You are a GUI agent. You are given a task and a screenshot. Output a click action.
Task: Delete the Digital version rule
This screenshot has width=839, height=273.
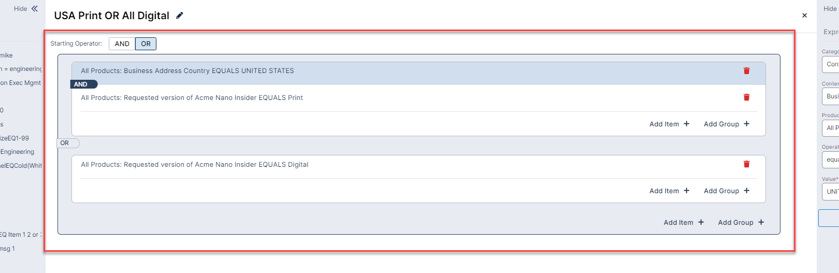[746, 164]
